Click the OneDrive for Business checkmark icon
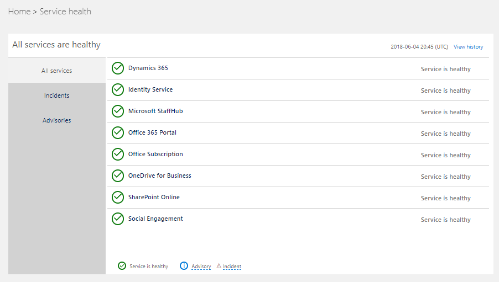 [x=118, y=176]
